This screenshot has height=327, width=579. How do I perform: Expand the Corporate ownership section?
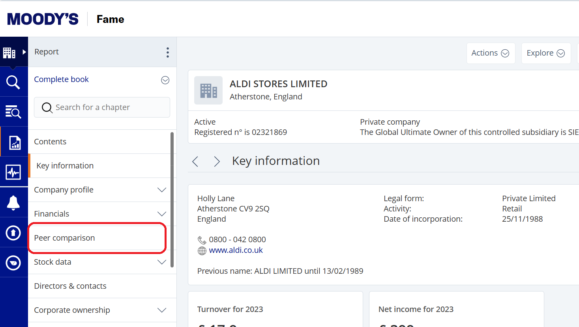tap(161, 310)
